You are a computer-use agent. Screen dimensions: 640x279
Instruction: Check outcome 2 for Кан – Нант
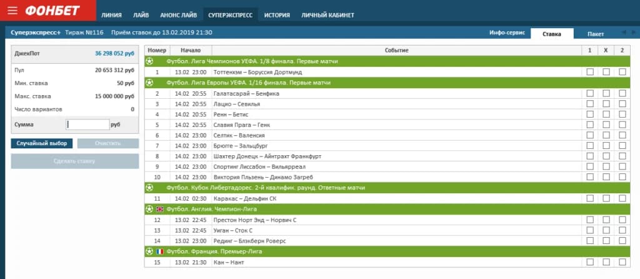pyautogui.click(x=622, y=262)
